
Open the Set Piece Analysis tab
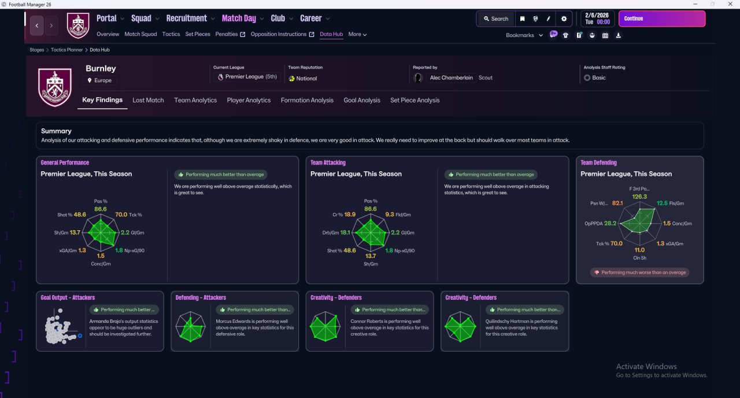coord(415,100)
